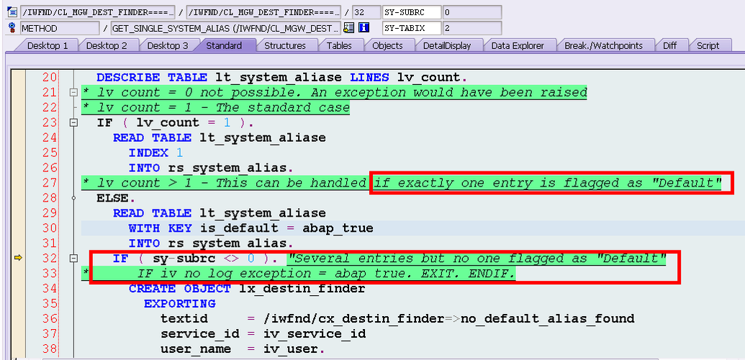Click the textid no_default_alias_found line
The image size is (745, 360).
tap(397, 319)
